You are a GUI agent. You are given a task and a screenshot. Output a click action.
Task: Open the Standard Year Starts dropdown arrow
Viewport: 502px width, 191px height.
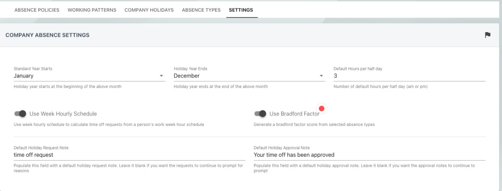pos(161,76)
